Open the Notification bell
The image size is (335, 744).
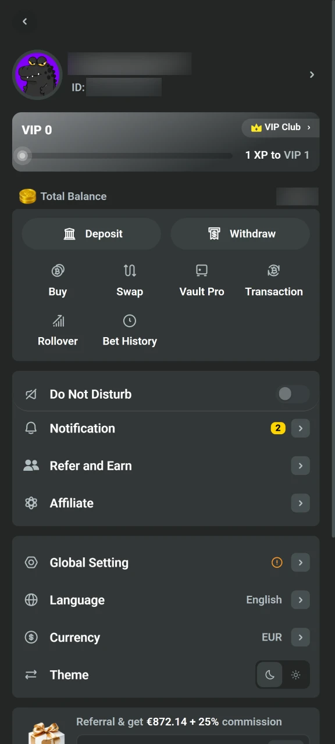coord(31,428)
